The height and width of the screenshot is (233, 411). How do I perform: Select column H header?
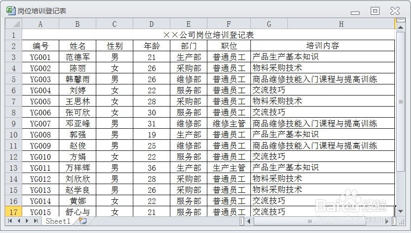point(341,24)
